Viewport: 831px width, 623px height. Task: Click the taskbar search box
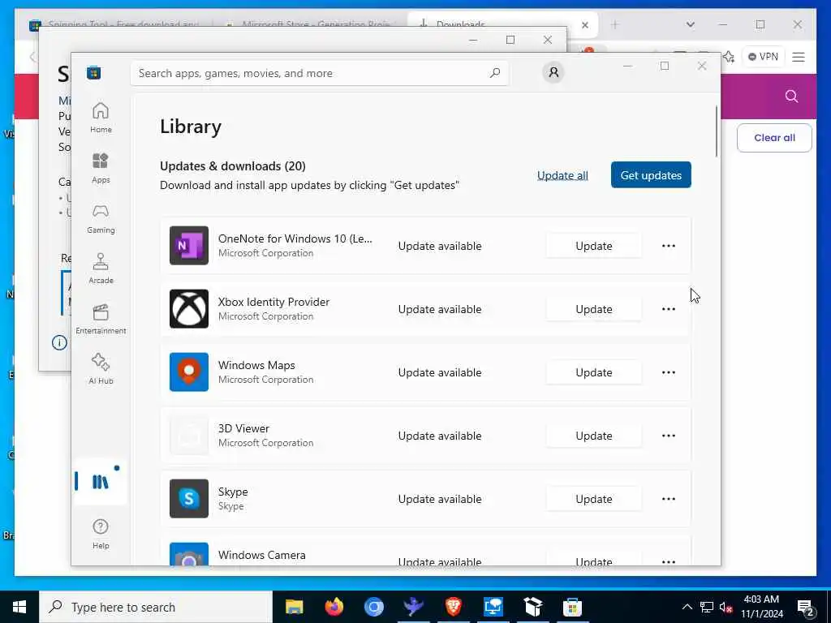(156, 607)
